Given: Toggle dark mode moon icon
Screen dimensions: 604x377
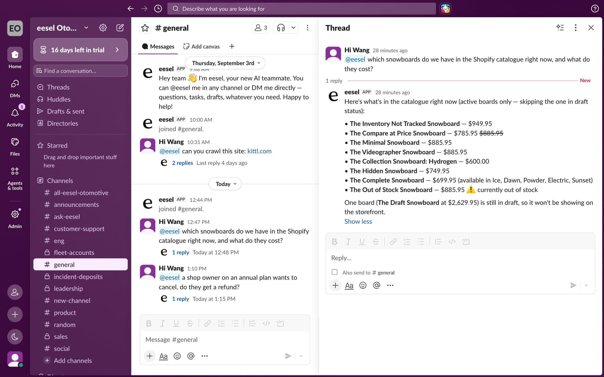Looking at the screenshot, I should pos(15,337).
